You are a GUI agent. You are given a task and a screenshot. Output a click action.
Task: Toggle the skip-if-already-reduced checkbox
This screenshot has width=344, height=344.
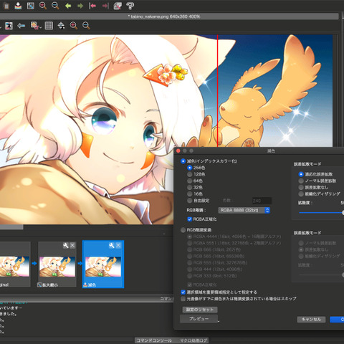183,299
